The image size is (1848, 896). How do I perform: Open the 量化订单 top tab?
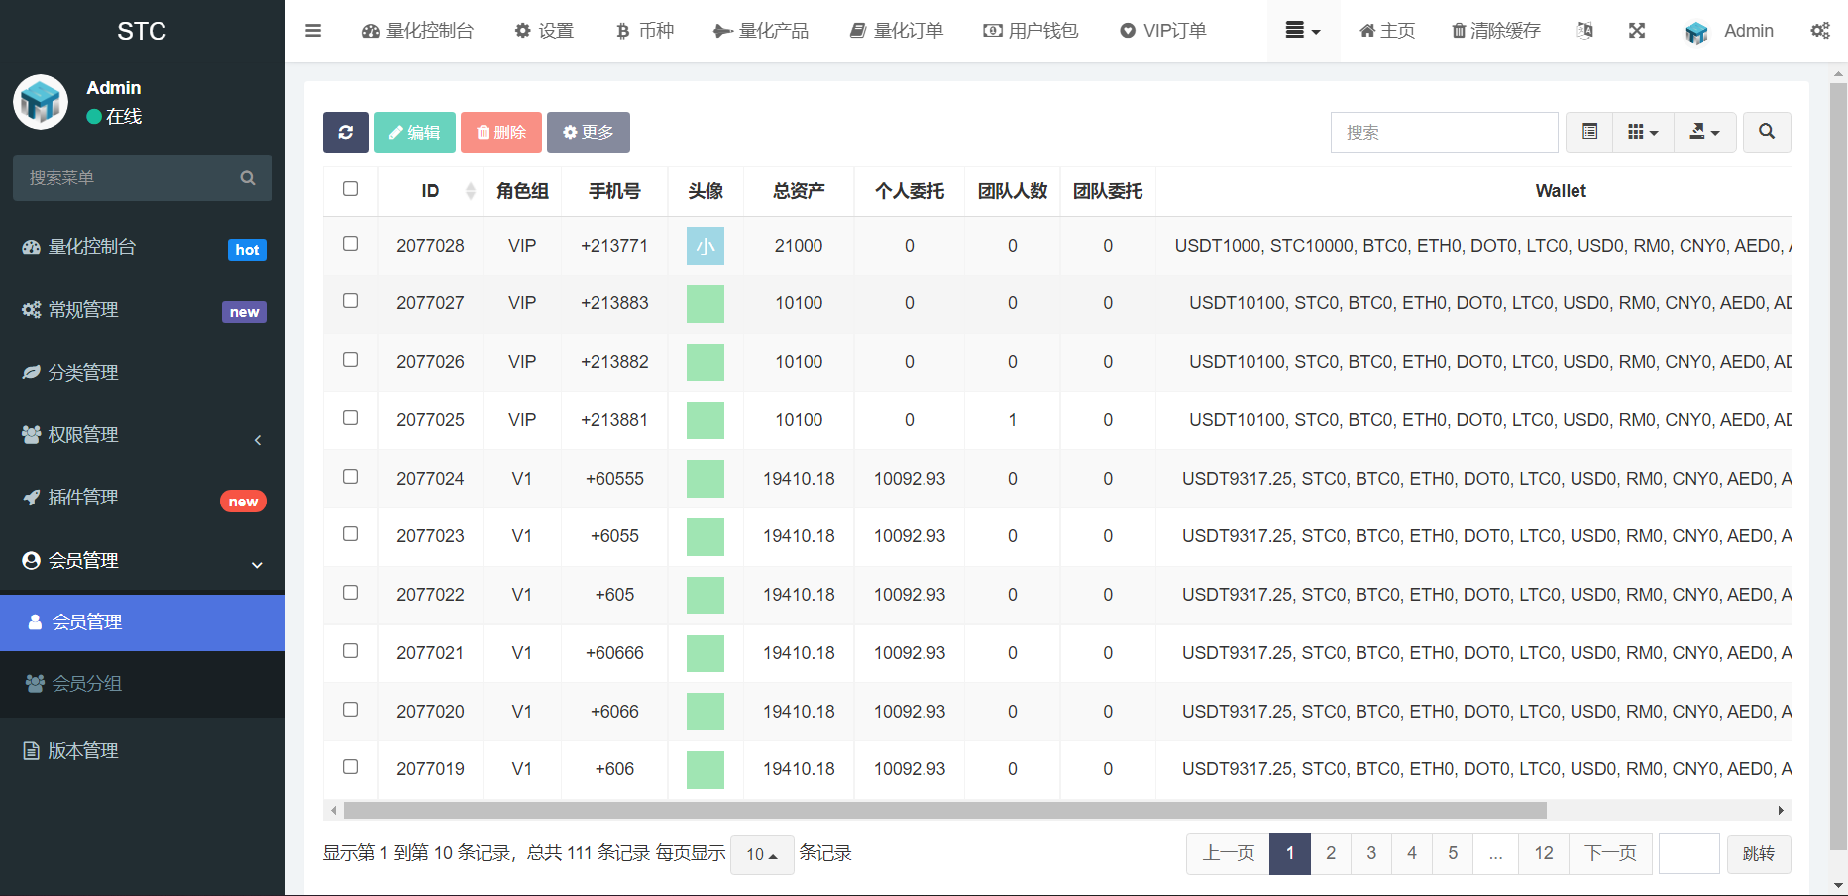896,31
